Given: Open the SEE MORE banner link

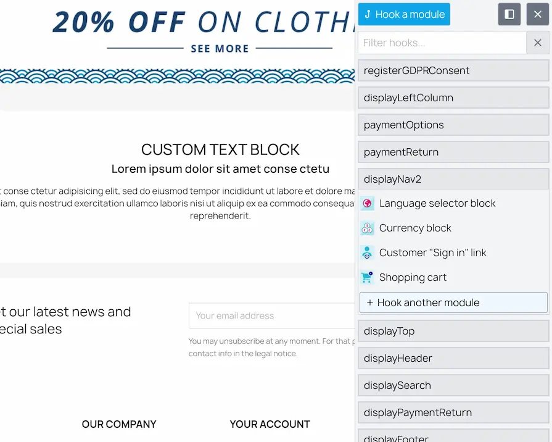Looking at the screenshot, I should [x=220, y=48].
